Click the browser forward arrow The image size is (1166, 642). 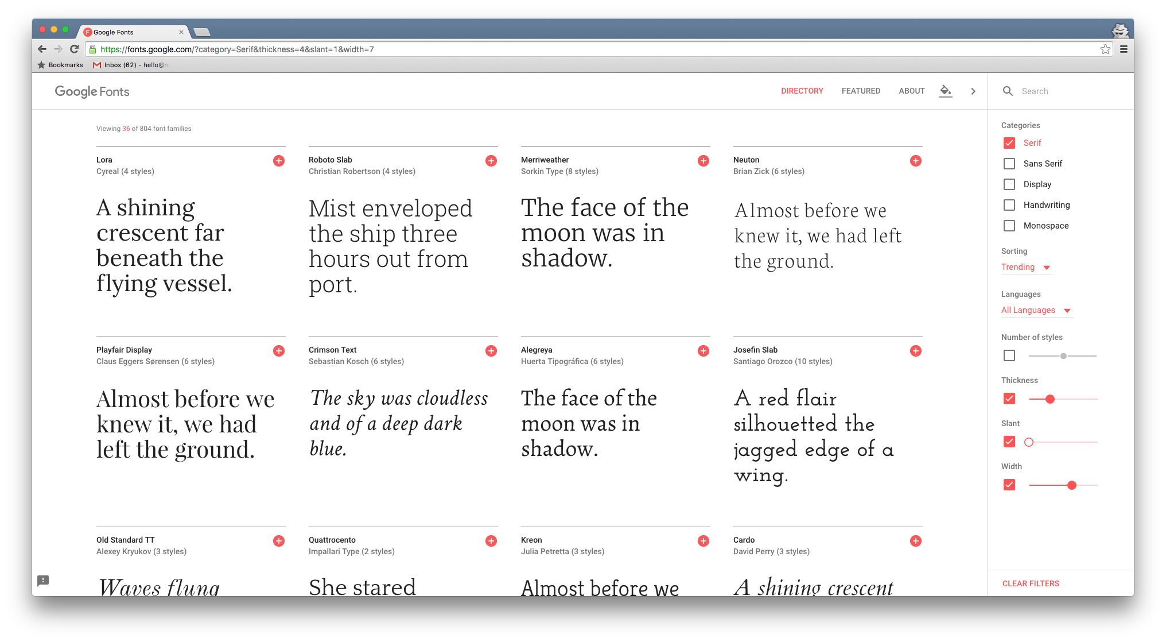(58, 49)
